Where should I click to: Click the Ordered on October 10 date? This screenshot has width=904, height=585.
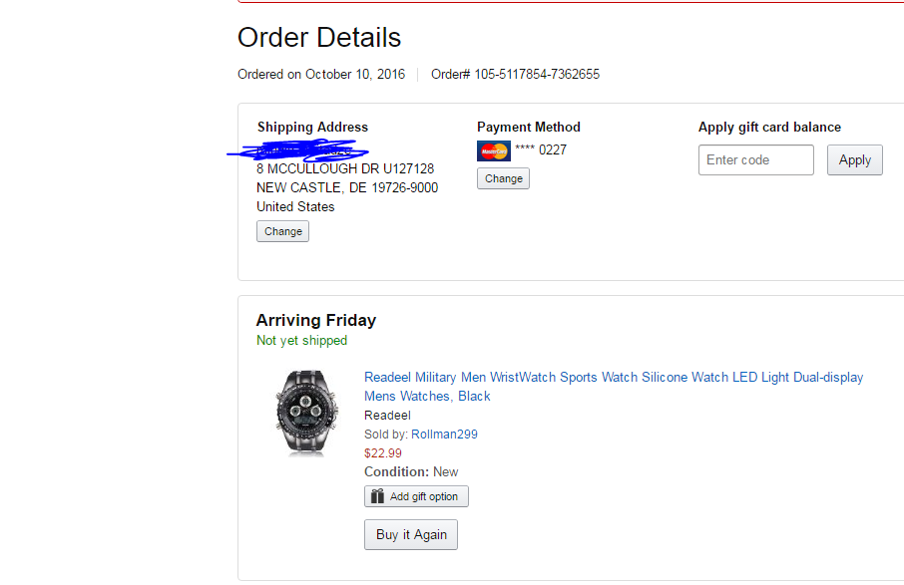pos(321,75)
